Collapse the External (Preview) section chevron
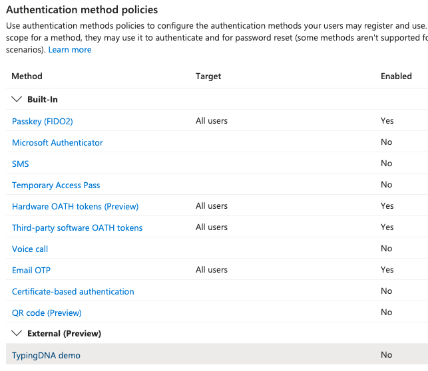 coord(17,333)
